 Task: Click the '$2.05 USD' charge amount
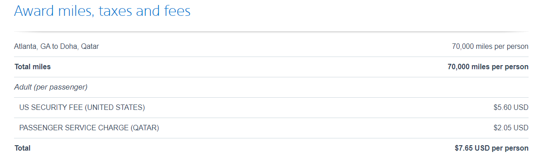[x=511, y=128]
